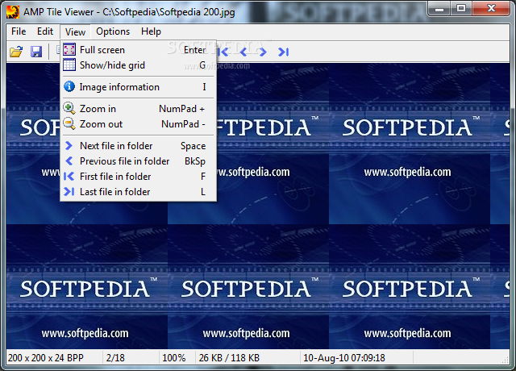Viewport: 516px width, 371px height.
Task: Select Zoom in menu entry
Action: (138, 109)
